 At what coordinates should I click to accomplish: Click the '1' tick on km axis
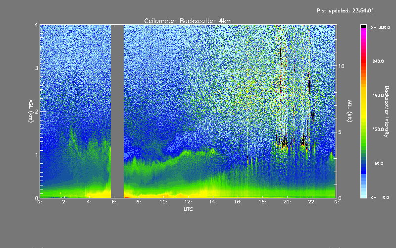pos(37,155)
